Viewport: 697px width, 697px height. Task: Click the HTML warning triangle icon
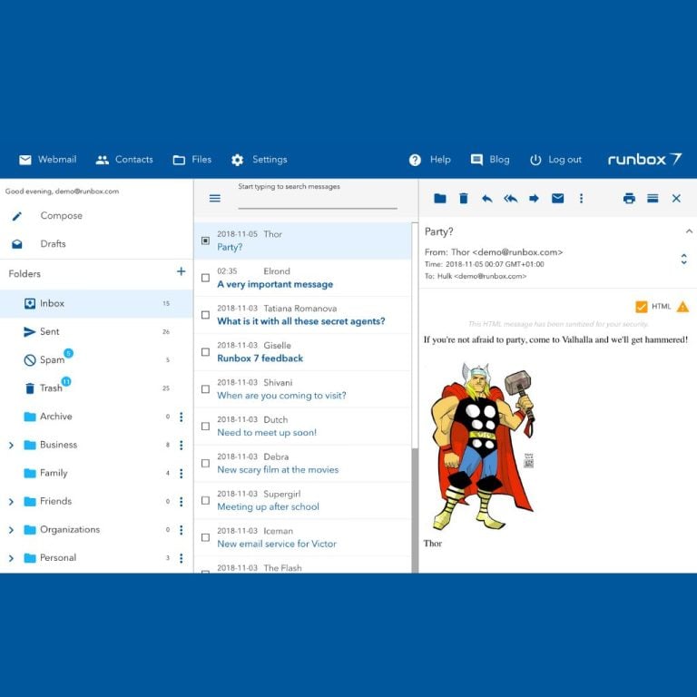(682, 307)
